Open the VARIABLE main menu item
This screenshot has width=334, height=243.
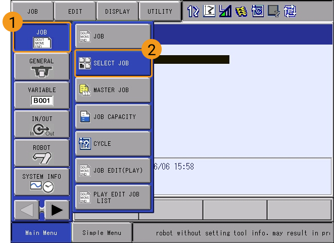pos(42,95)
